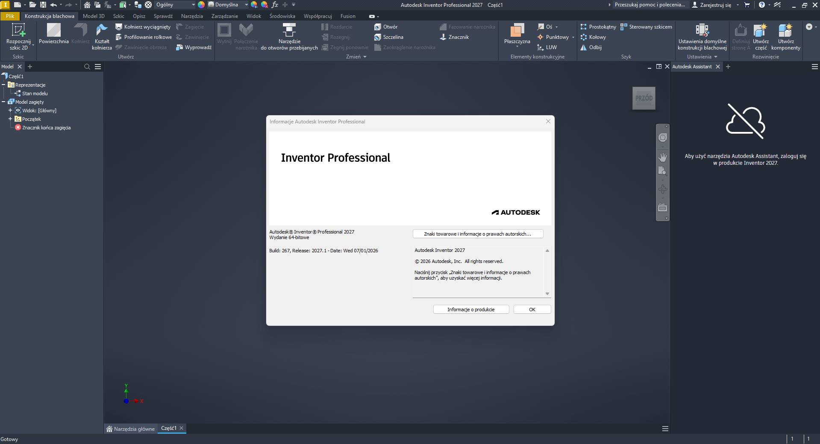Expand the Zmień panel dropdown
820x444 pixels.
(356, 57)
